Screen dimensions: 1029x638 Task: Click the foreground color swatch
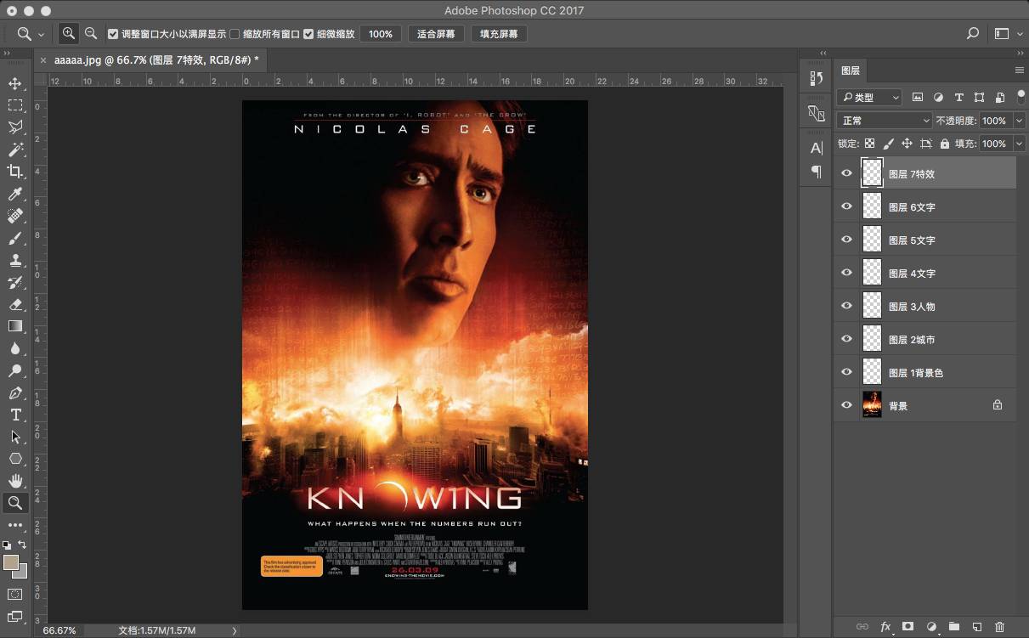click(x=11, y=563)
